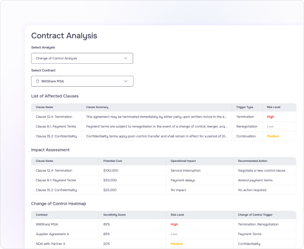
Task: Click the 85% sensitivity score
Action: pyautogui.click(x=107, y=225)
